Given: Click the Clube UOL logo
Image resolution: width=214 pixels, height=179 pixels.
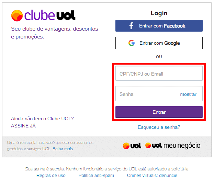Looking at the screenshot, I should coord(43,15).
